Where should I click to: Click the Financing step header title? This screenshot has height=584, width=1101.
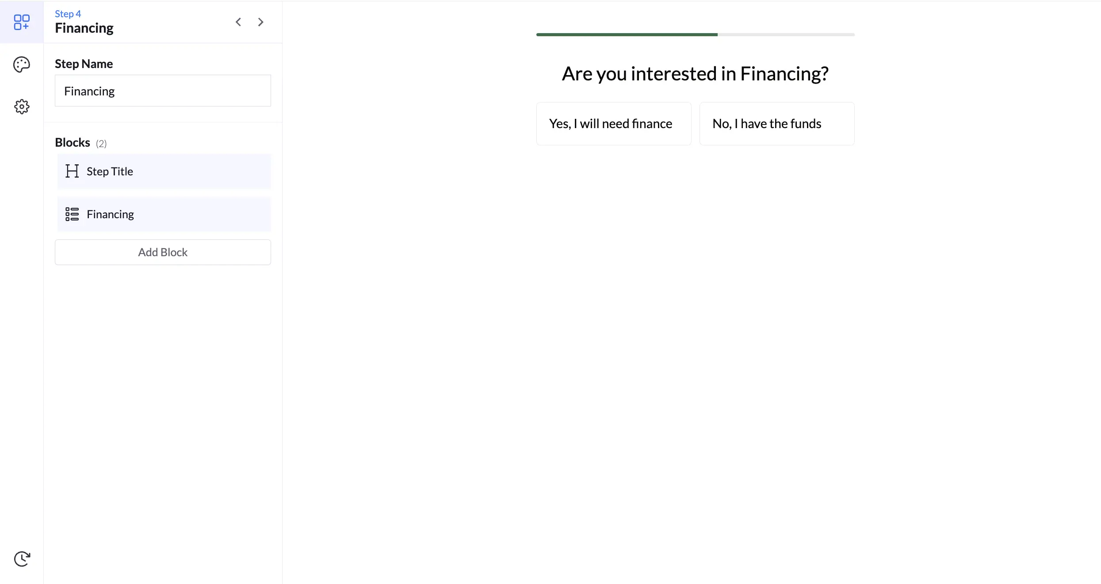click(84, 28)
